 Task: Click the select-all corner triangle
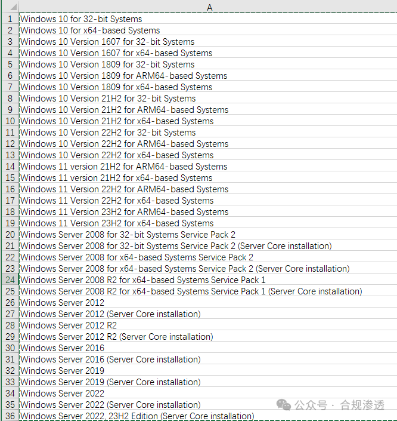click(x=13, y=7)
